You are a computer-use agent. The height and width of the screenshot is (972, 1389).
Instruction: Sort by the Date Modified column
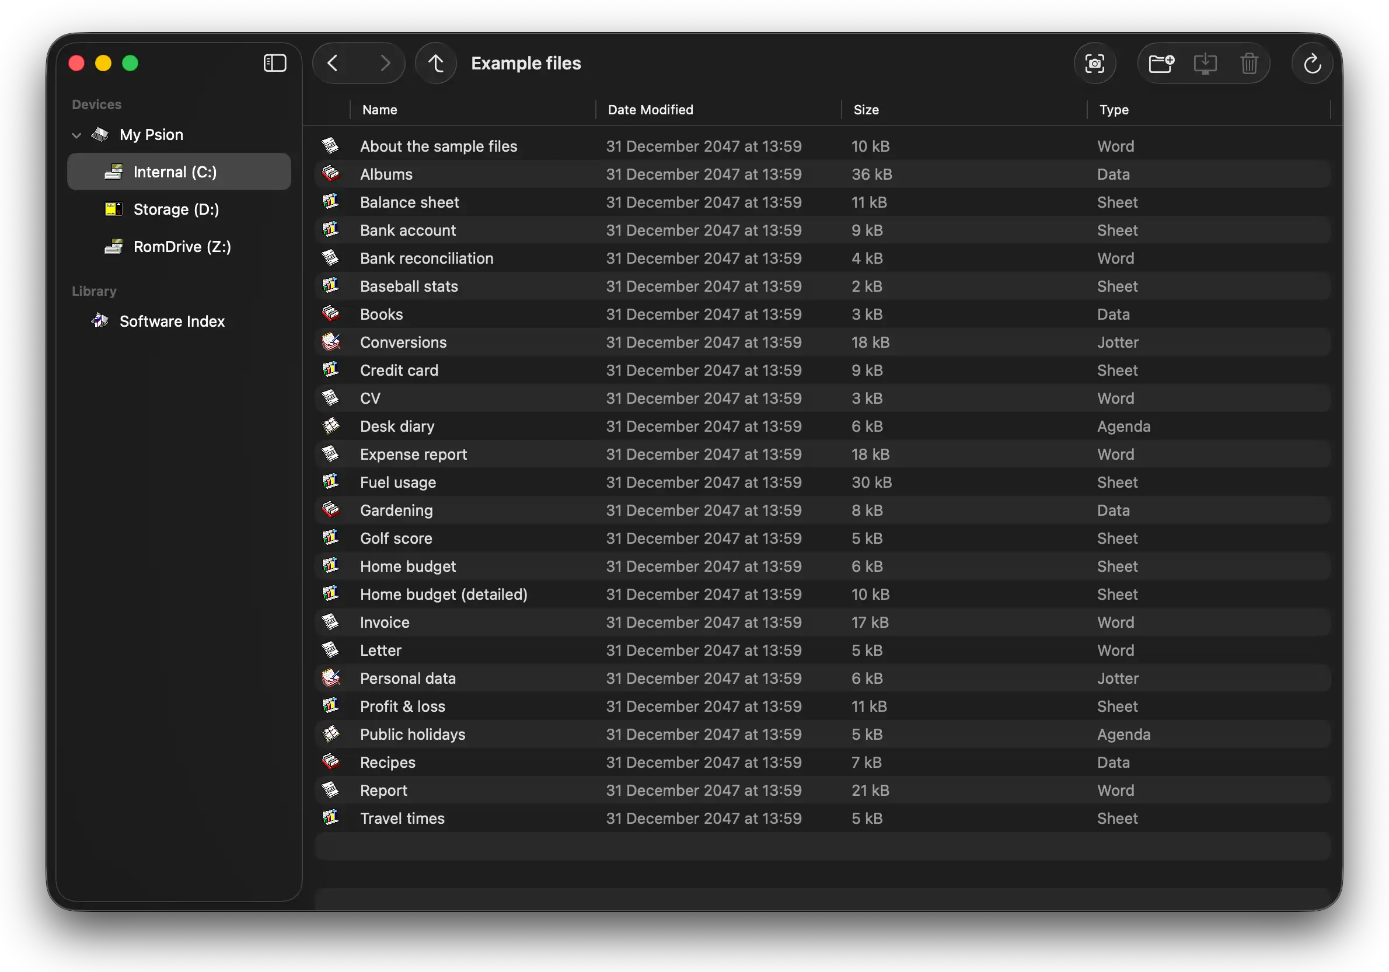point(650,110)
